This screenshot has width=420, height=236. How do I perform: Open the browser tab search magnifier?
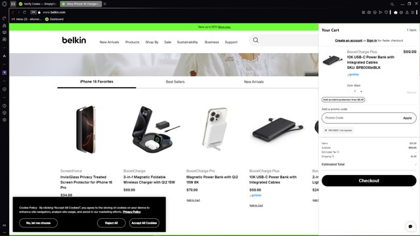[x=392, y=4]
